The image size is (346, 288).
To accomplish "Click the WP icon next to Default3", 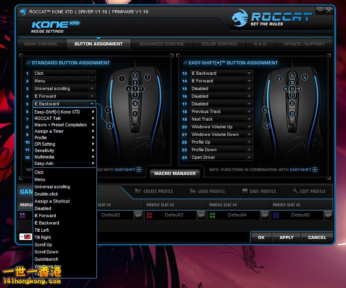I will point(201,215).
